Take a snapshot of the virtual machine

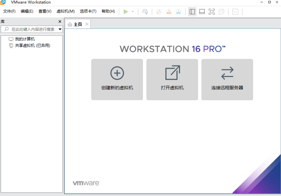(x=159, y=12)
